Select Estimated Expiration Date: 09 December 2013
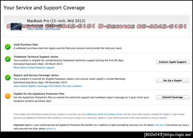The width and height of the screenshot is (193, 138). [40, 82]
